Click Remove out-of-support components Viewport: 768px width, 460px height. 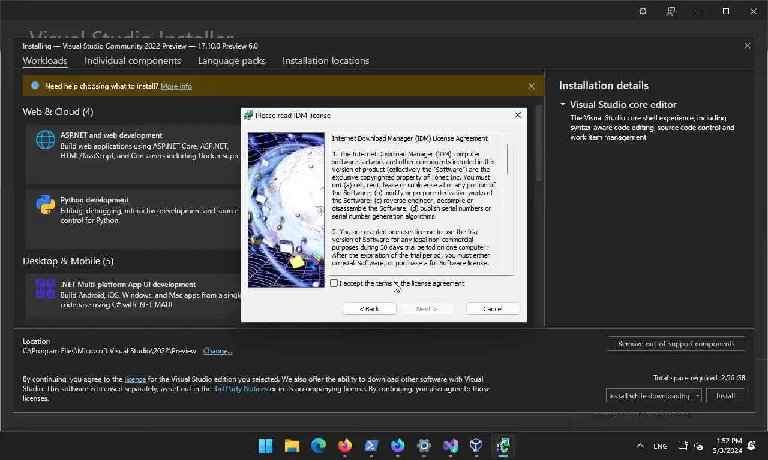pyautogui.click(x=676, y=344)
